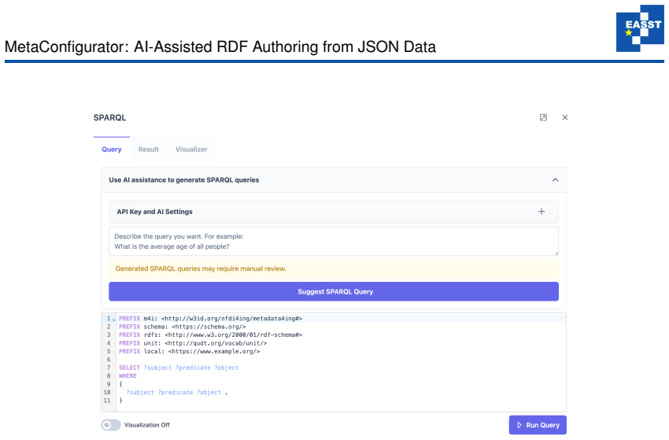
Task: Click the Run Query button
Action: (x=538, y=425)
